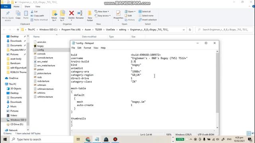255x143 pixels.
Task: Open Network in navigation pane
Action: click(13, 130)
